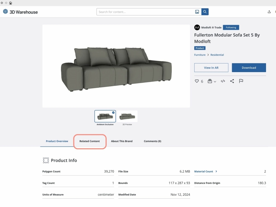This screenshot has height=207, width=276.
Task: Click the share icon
Action: click(232, 81)
